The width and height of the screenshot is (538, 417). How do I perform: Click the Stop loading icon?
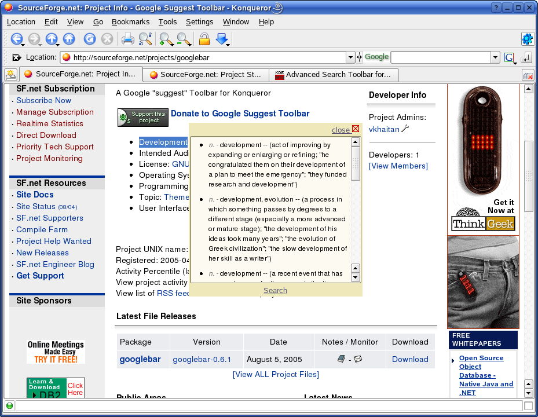click(x=107, y=39)
